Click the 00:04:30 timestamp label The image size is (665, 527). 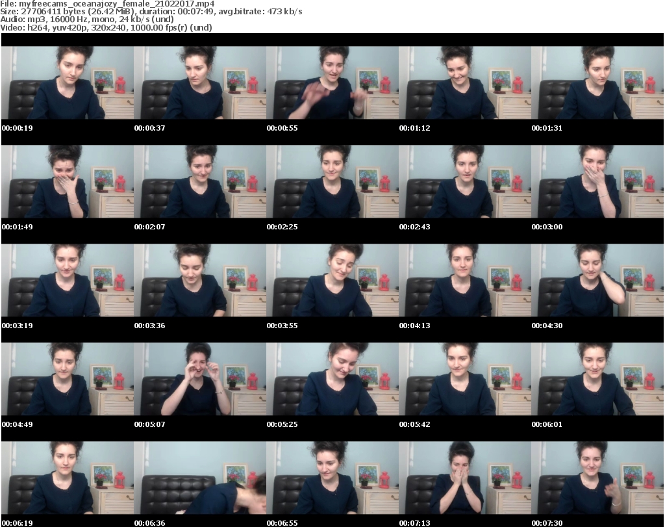(547, 326)
